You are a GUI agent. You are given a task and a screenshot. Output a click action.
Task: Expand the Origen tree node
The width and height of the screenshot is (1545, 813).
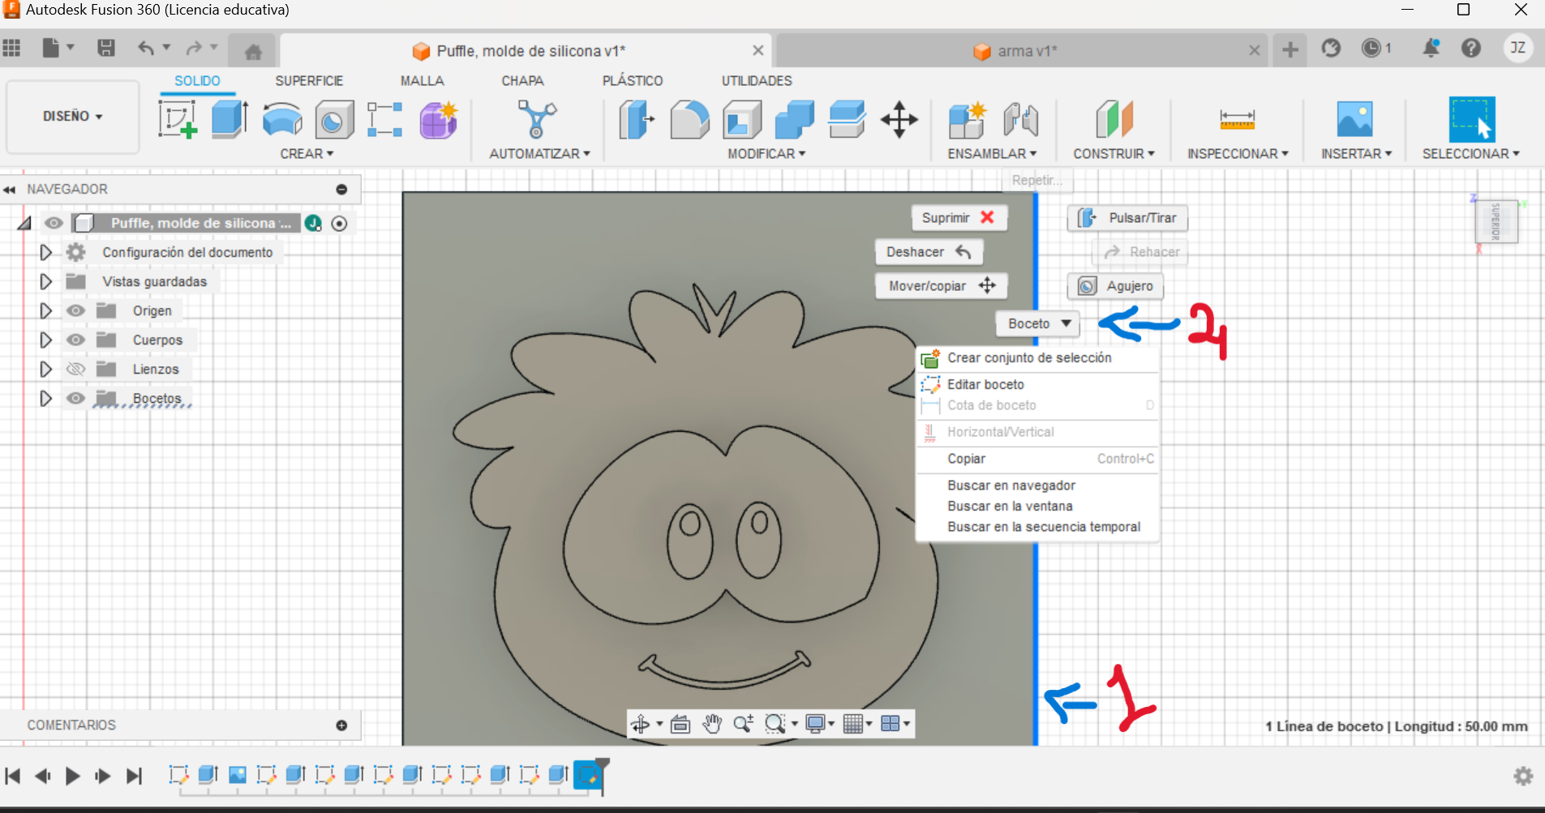[45, 310]
